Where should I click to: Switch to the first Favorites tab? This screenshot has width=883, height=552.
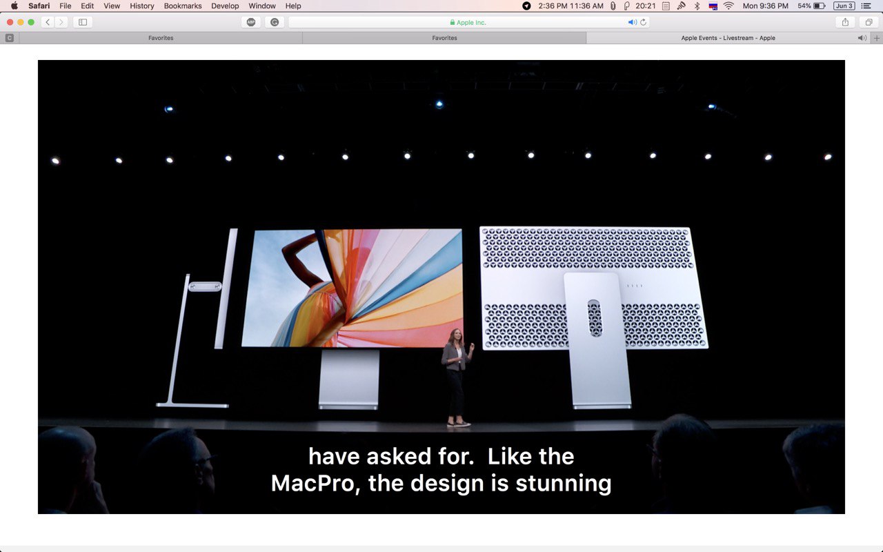[x=161, y=38]
